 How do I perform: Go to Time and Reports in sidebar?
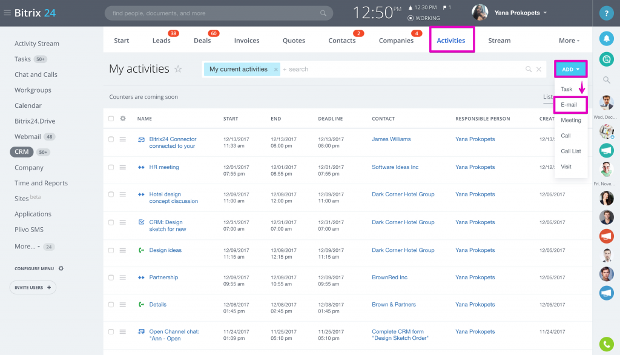(41, 183)
